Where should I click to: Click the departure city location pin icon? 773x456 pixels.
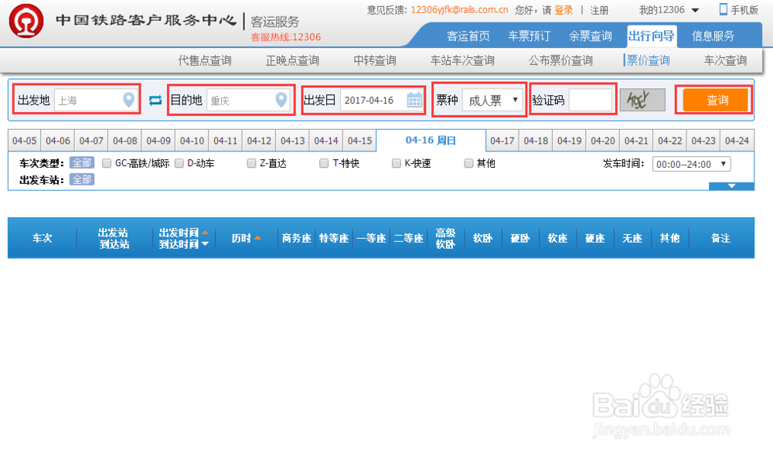(x=126, y=99)
